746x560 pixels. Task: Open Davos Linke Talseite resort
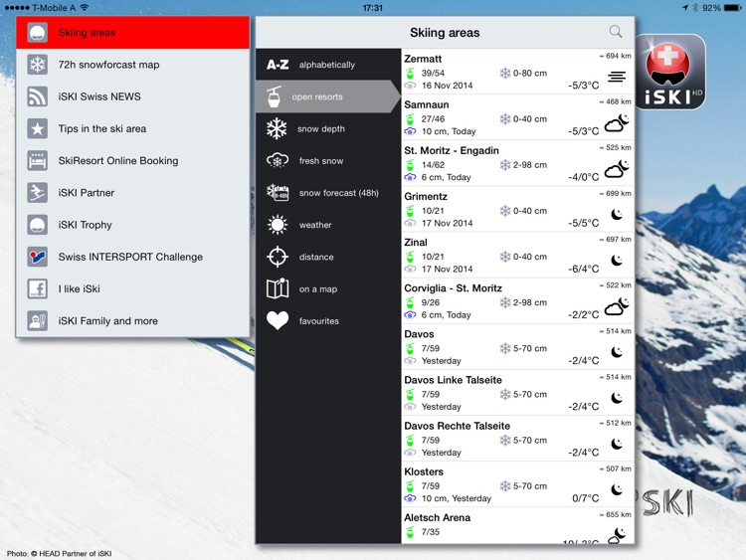(x=517, y=393)
